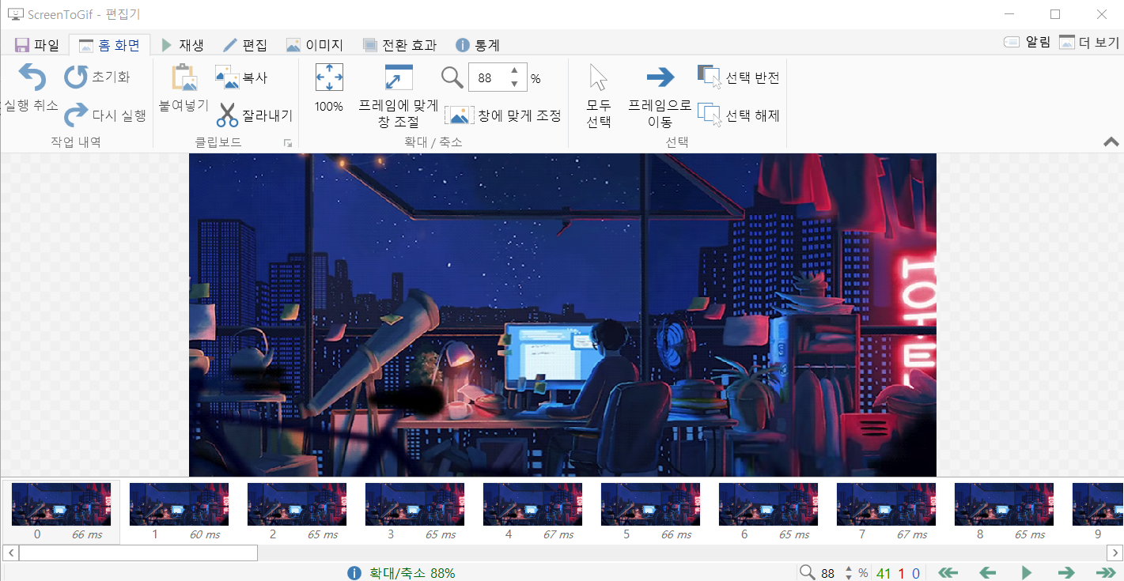Open the Statistics (통계) tab

click(x=478, y=45)
